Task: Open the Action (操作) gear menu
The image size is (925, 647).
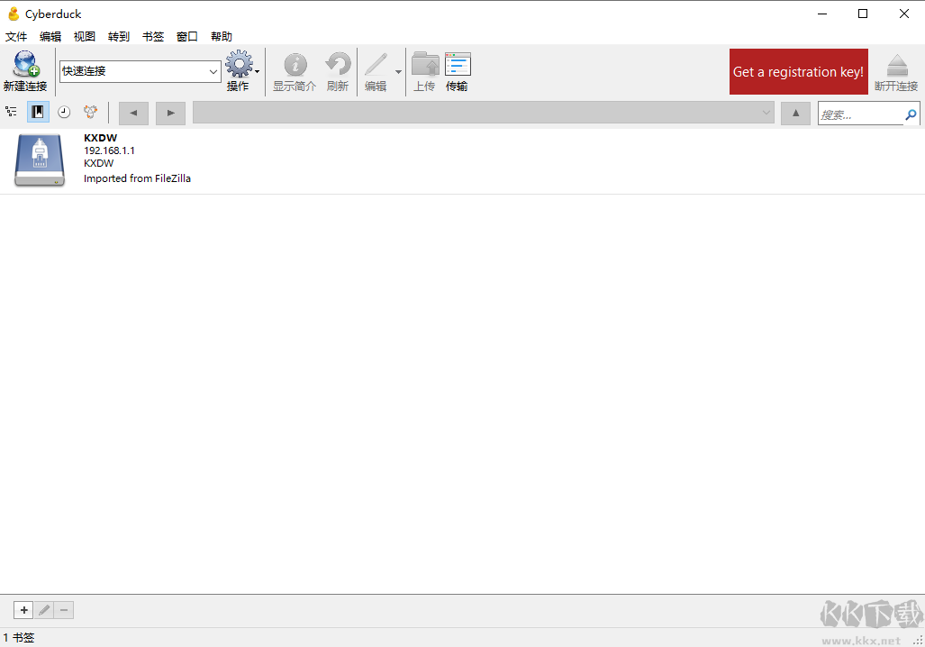Action: pos(239,64)
